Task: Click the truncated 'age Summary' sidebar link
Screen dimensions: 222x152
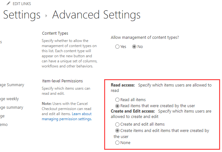Action: tap(12, 85)
